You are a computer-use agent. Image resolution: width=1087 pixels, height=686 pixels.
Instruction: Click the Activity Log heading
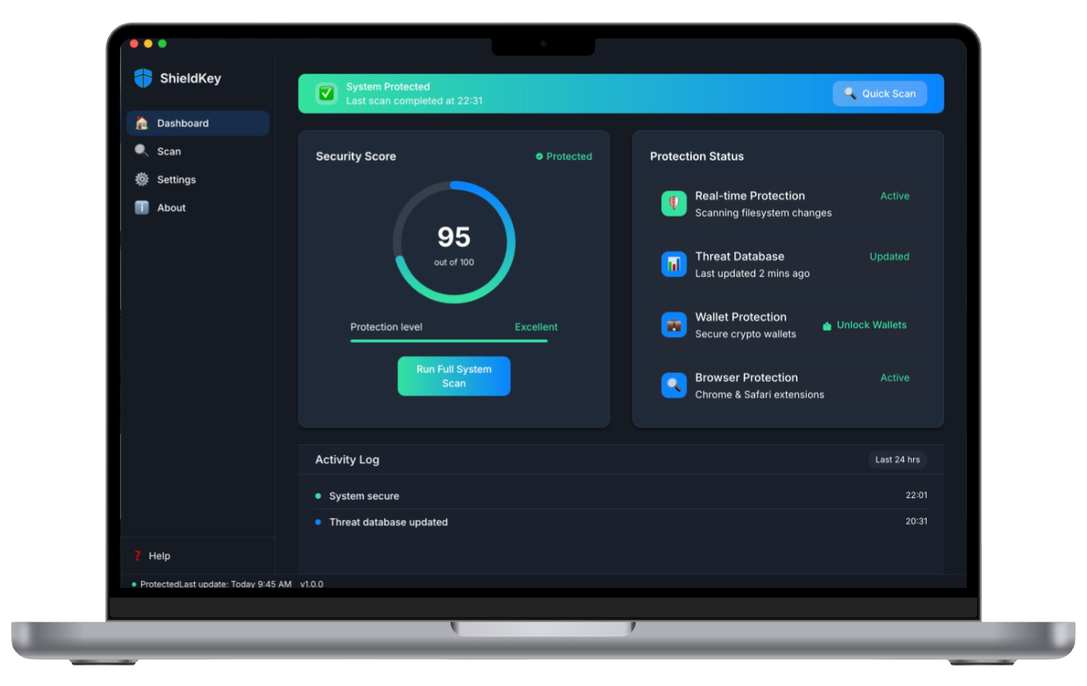coord(347,459)
